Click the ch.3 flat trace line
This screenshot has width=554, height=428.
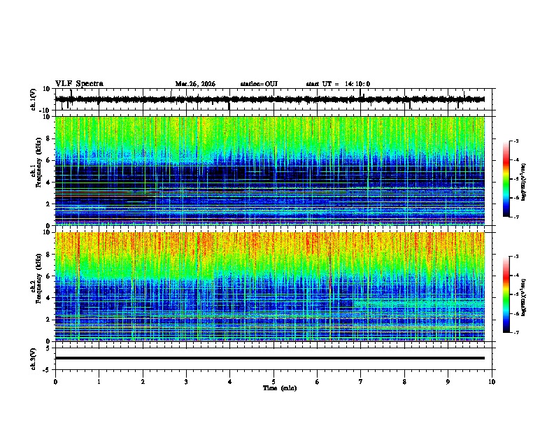click(270, 358)
